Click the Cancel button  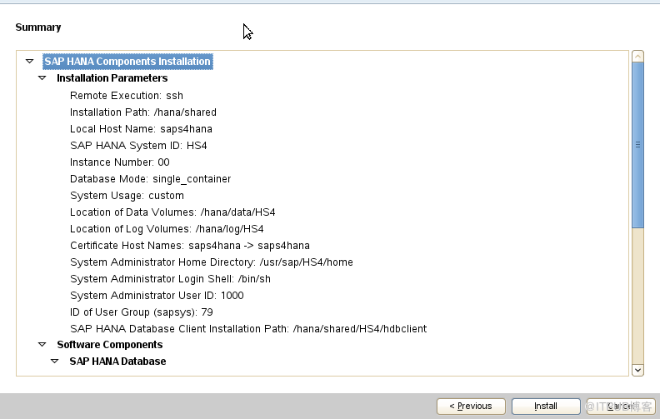(621, 407)
